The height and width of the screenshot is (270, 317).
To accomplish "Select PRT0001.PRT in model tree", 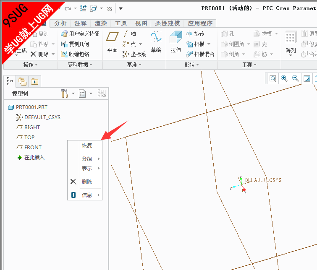I will point(28,107).
